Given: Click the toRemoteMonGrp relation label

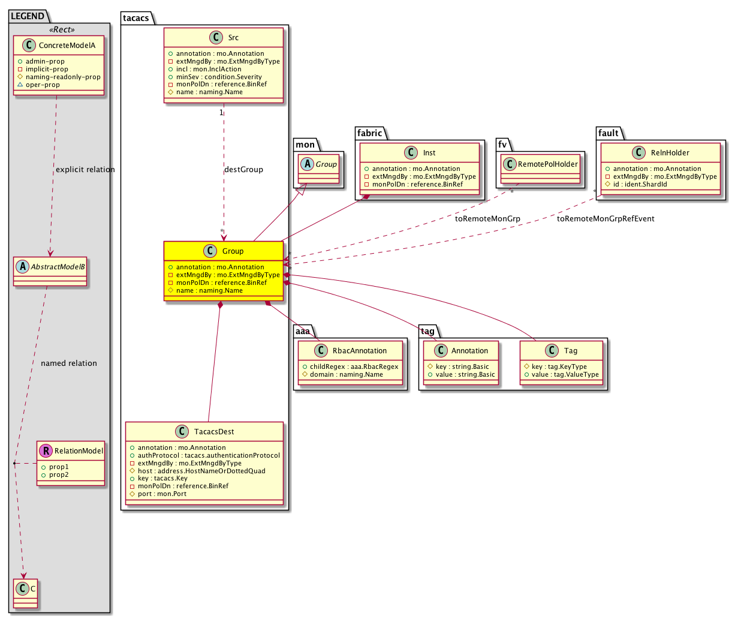Looking at the screenshot, I should [x=487, y=219].
